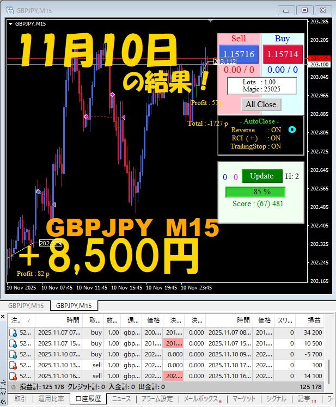Toggle the RCI (+) ON setting

point(256,138)
